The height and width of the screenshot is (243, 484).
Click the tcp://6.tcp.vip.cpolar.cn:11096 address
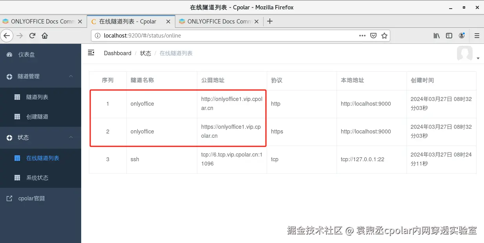click(x=232, y=159)
